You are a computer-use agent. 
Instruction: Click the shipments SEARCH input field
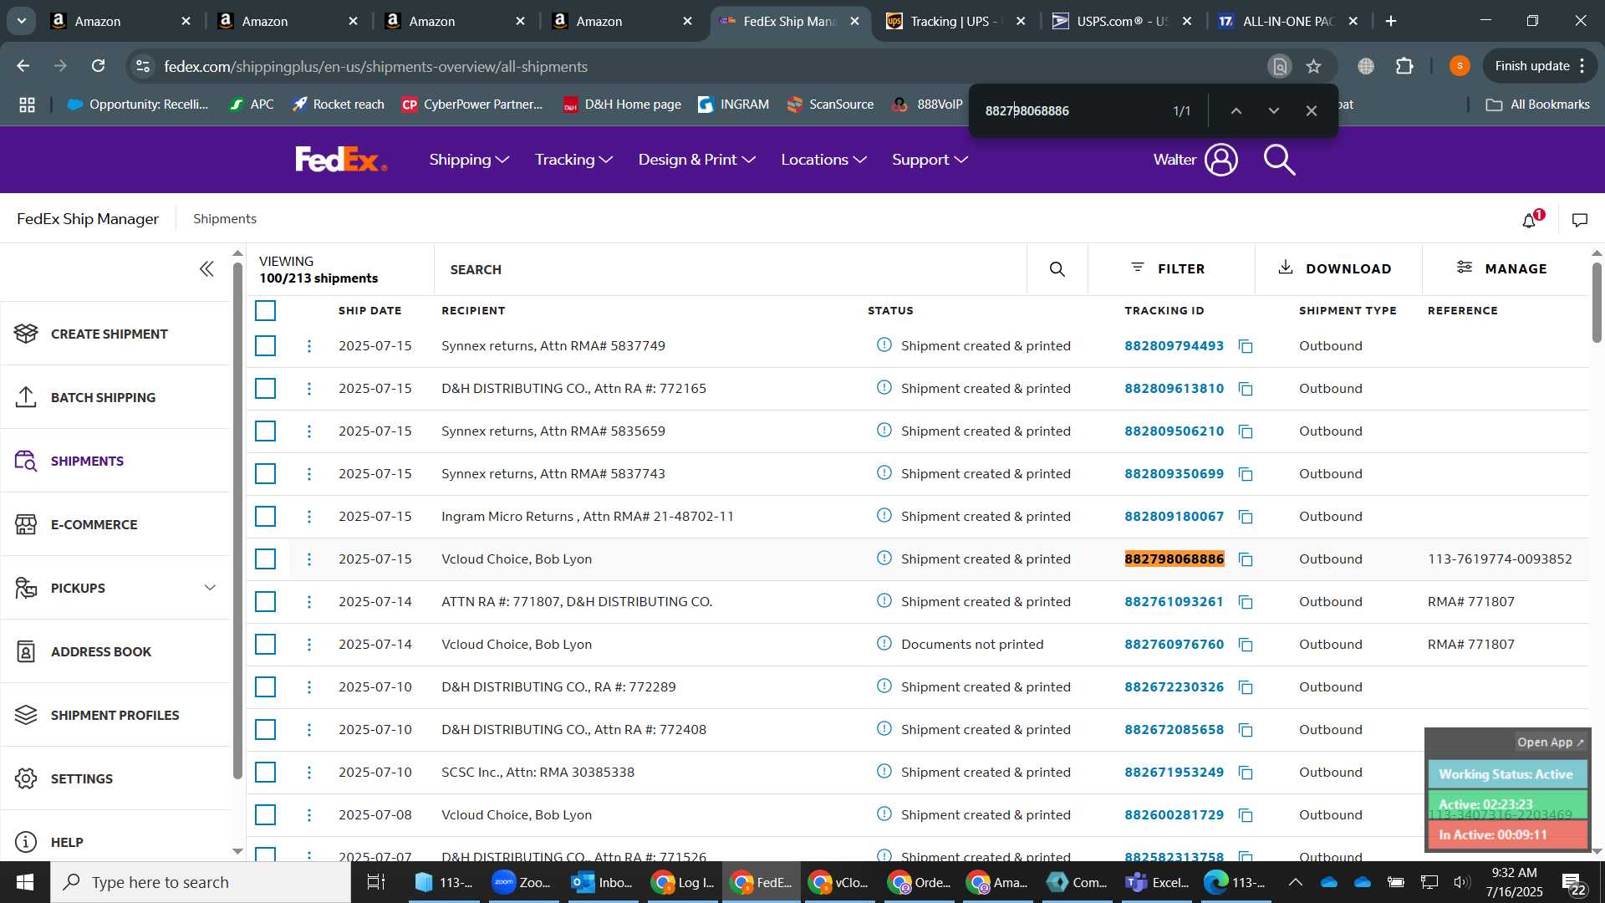pos(730,269)
